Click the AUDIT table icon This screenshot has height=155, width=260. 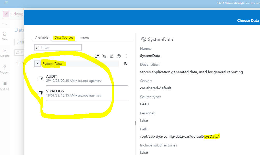41,78
